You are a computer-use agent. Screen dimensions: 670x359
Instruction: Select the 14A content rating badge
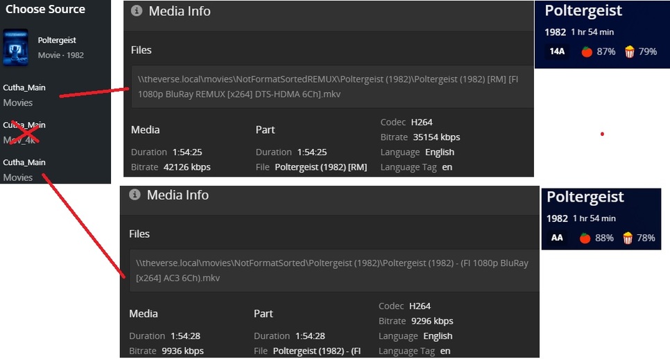click(x=557, y=52)
